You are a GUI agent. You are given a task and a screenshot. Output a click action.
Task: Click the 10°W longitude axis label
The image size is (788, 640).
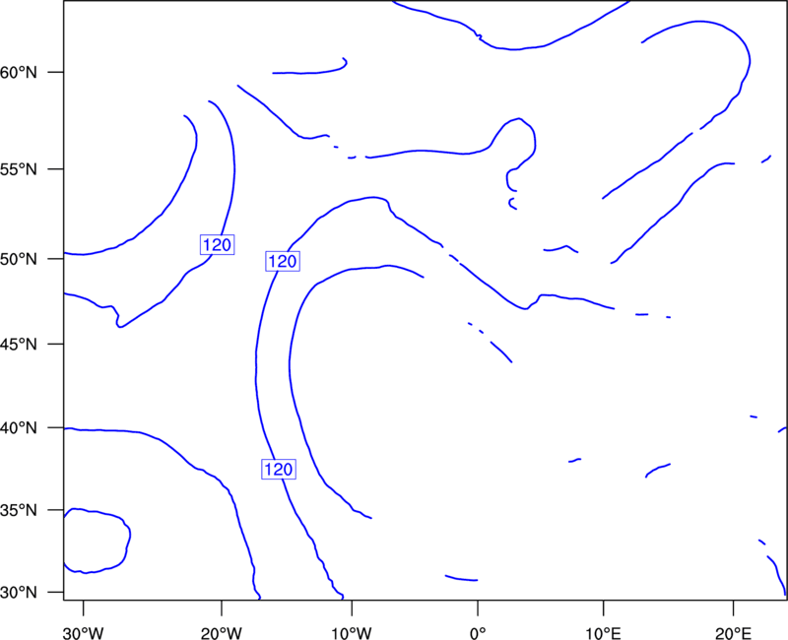click(352, 633)
